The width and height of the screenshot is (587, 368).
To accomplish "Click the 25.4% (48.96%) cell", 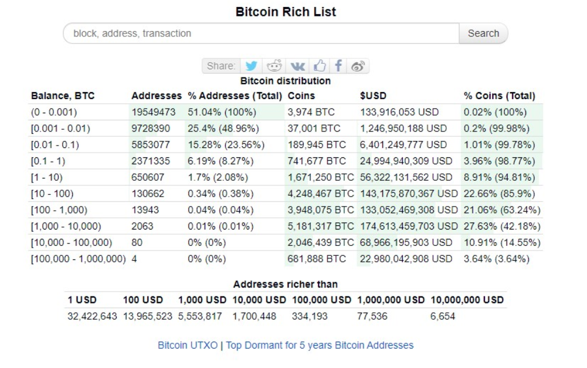I will coord(223,129).
